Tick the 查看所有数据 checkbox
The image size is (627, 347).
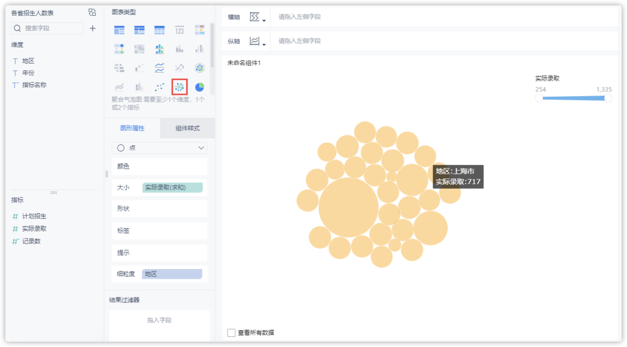click(231, 333)
